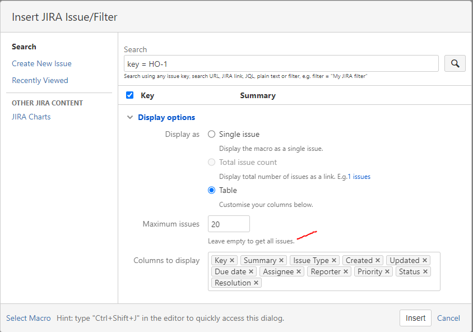
Task: Toggle the Key header checkbox
Action: (x=129, y=95)
